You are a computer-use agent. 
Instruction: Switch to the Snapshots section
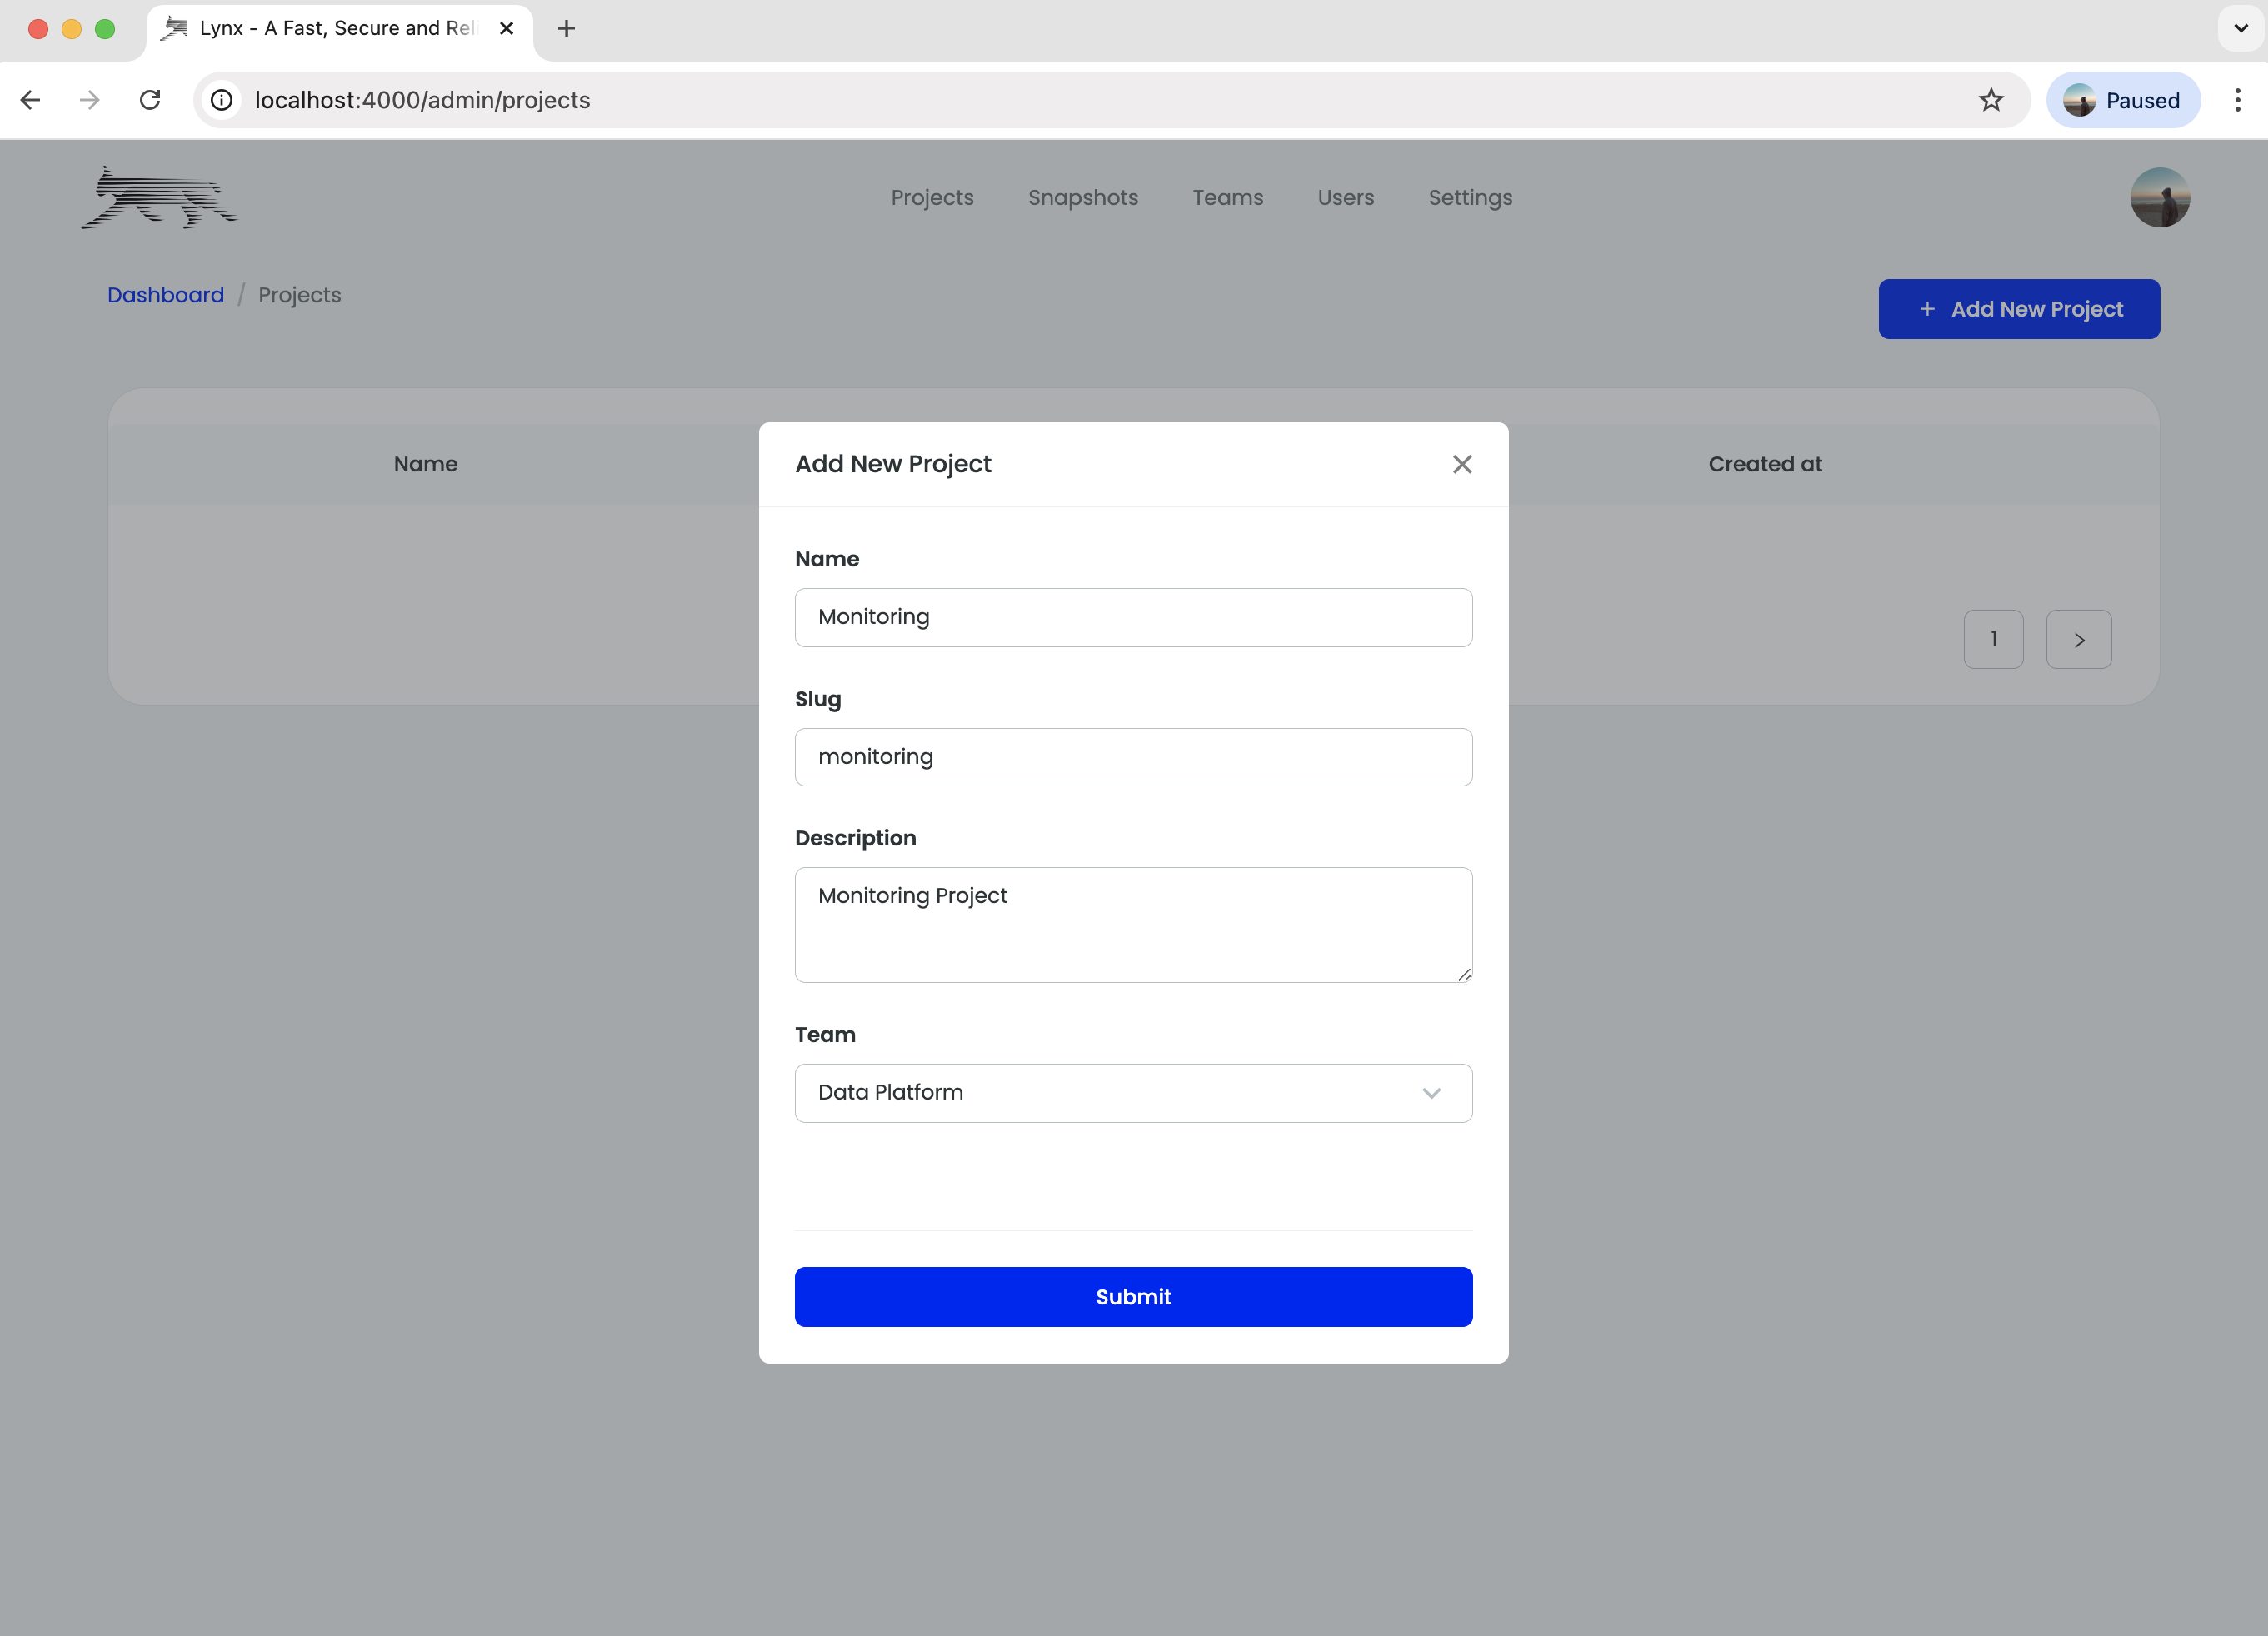tap(1083, 197)
